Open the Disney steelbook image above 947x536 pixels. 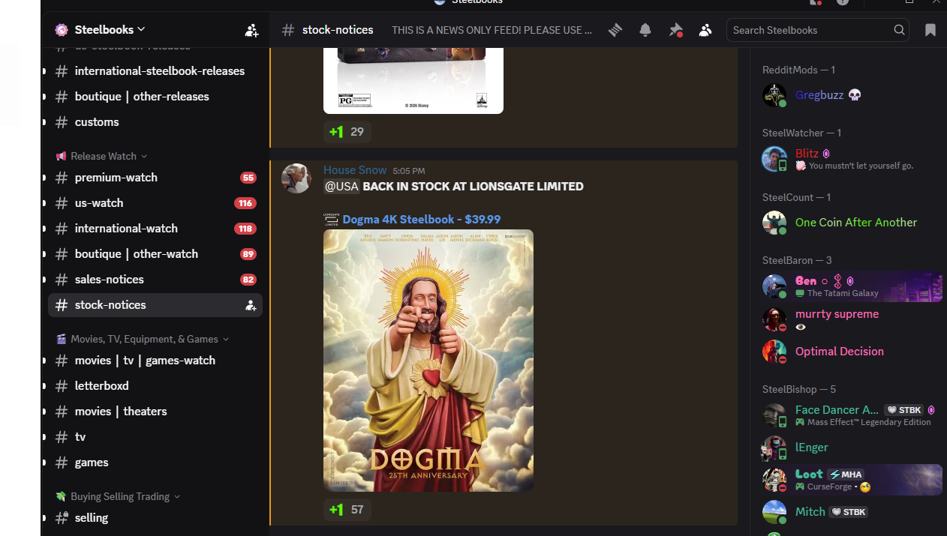413,81
